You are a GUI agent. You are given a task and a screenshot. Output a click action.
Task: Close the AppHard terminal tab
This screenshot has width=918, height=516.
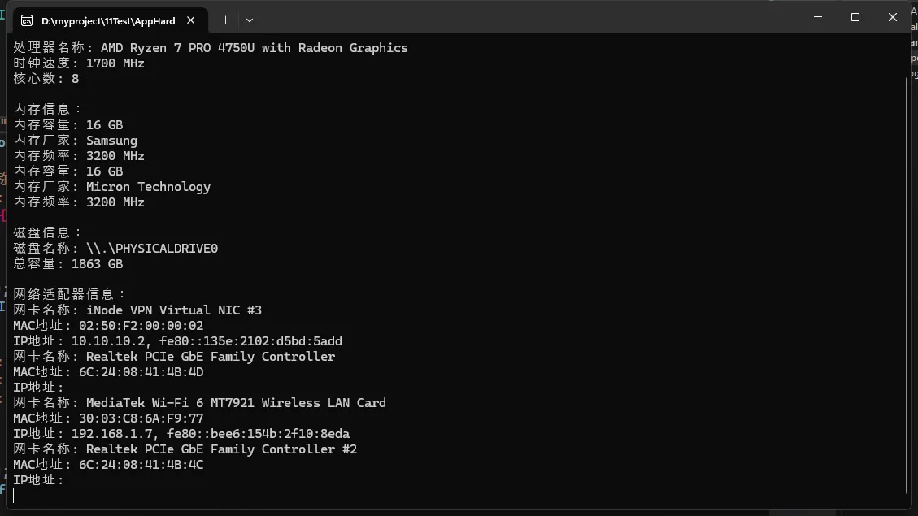[x=193, y=20]
